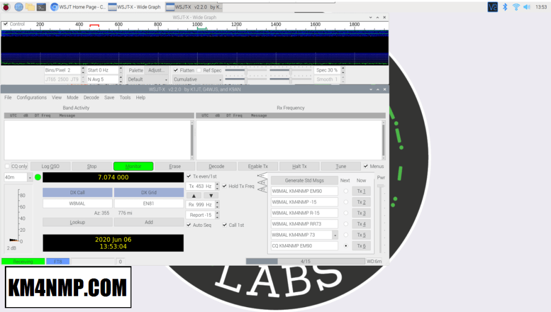Screen dimensions: 551x312
Task: Uncheck the Hold Tx Freq option
Action: tap(225, 186)
